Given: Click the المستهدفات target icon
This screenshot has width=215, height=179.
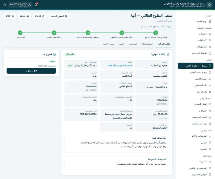Looking at the screenshot, I should point(210,47).
